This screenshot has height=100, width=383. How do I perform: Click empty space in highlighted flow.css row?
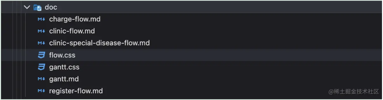click(228, 55)
